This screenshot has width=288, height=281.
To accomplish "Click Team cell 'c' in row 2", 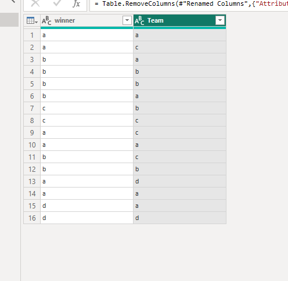I will coord(179,48).
